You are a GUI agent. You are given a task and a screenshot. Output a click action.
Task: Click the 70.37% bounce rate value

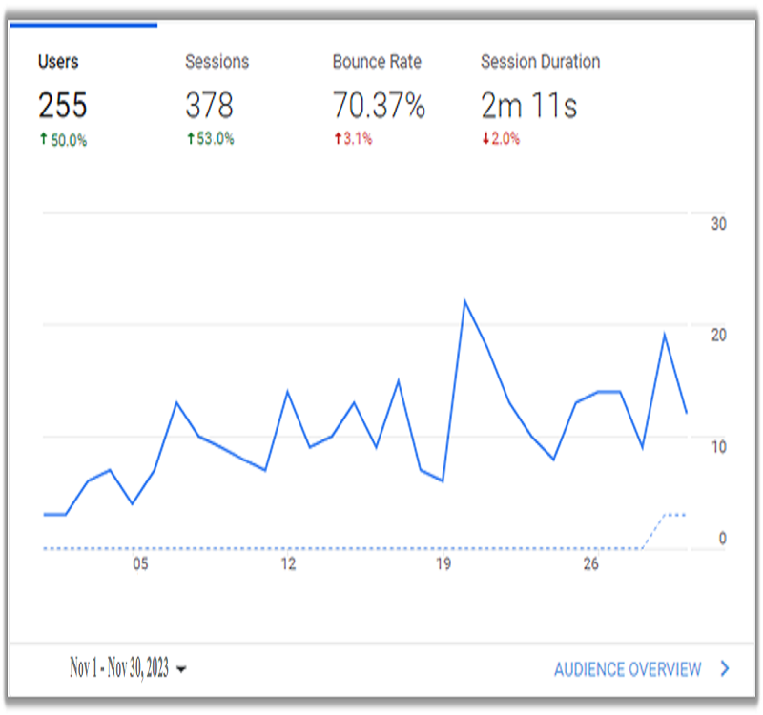pos(379,105)
